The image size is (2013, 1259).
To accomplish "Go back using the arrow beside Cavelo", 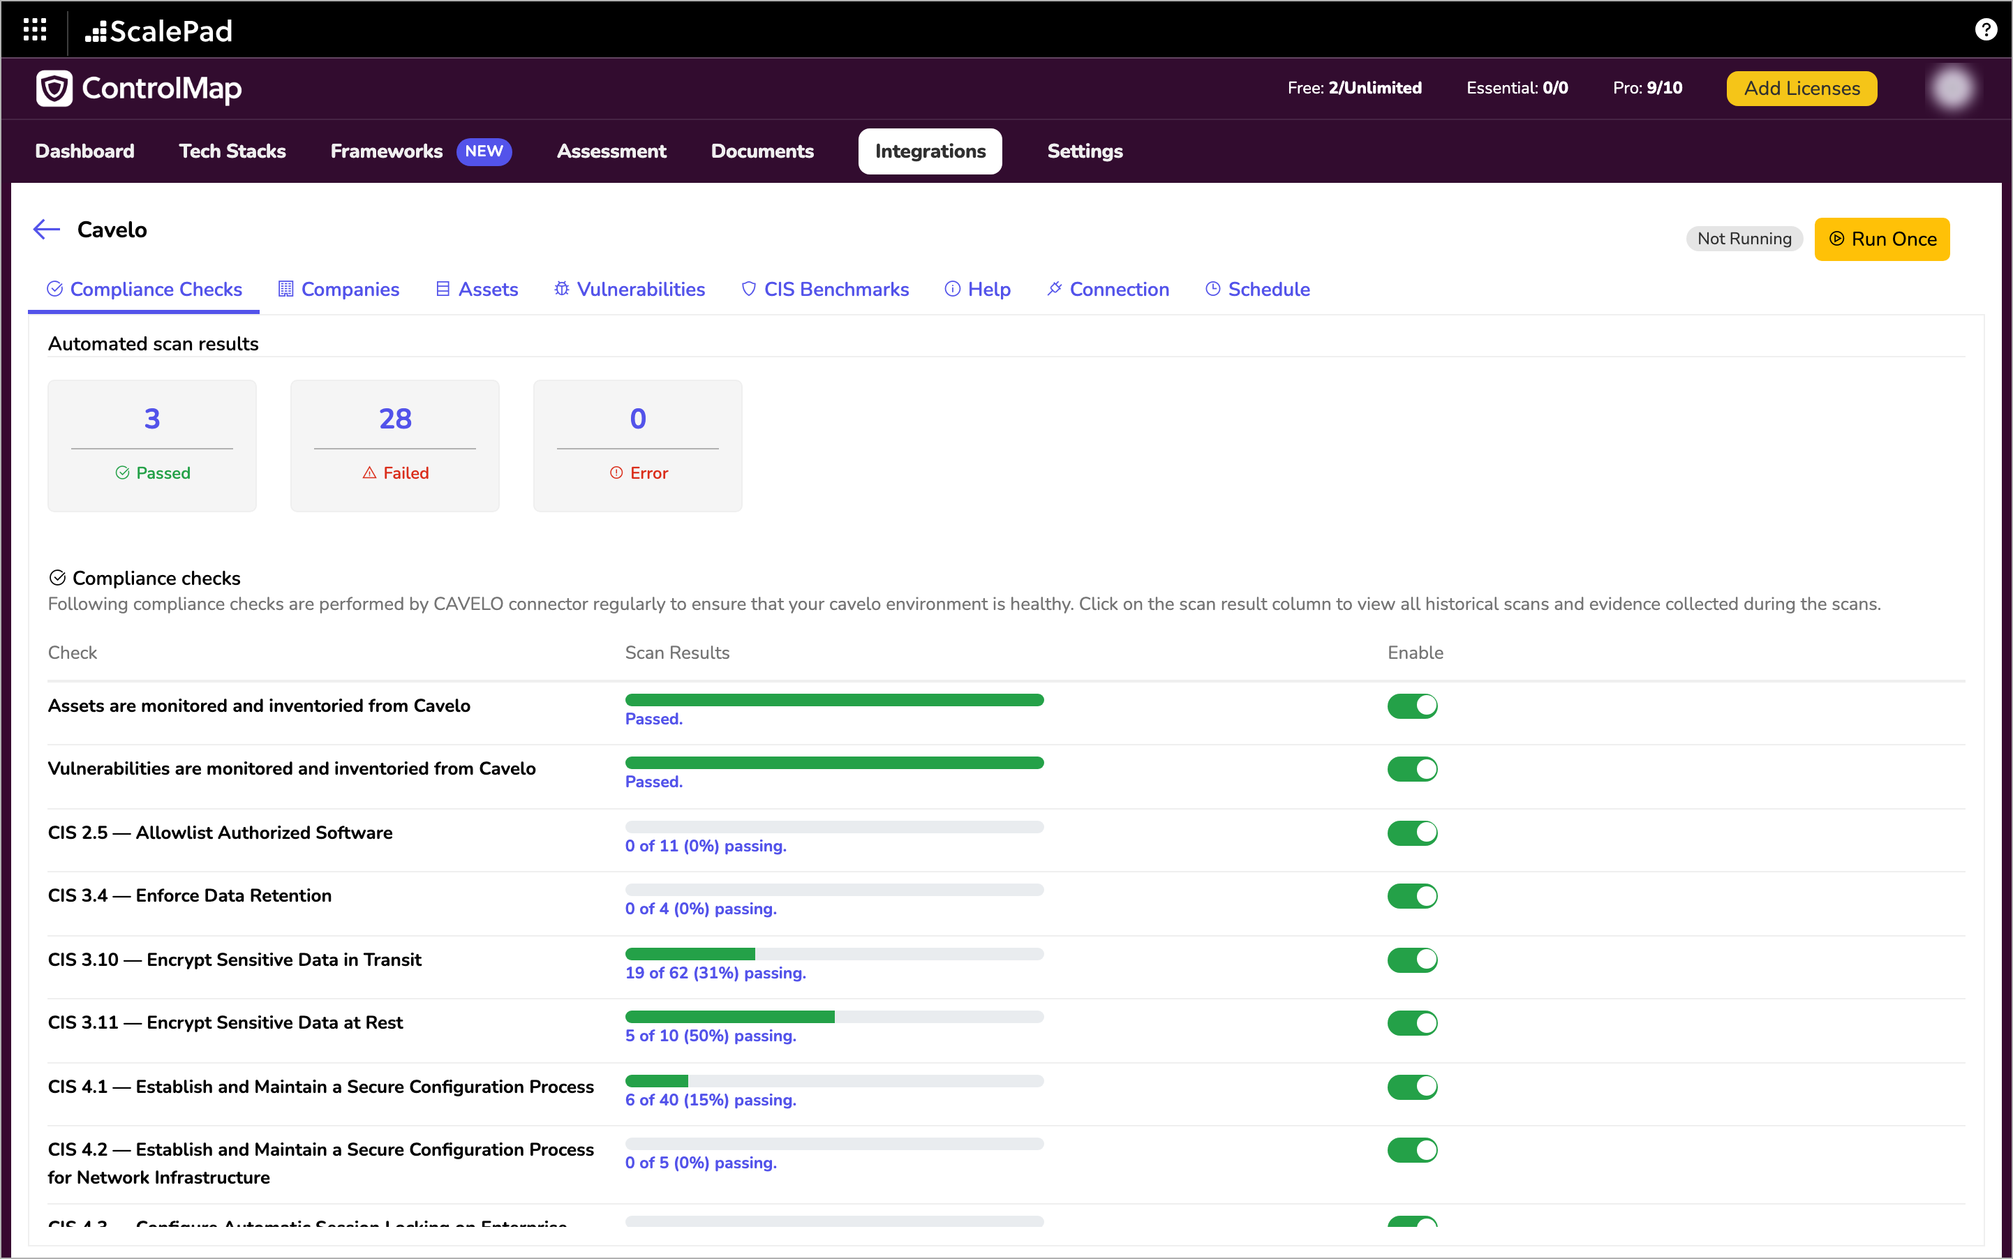I will [47, 230].
